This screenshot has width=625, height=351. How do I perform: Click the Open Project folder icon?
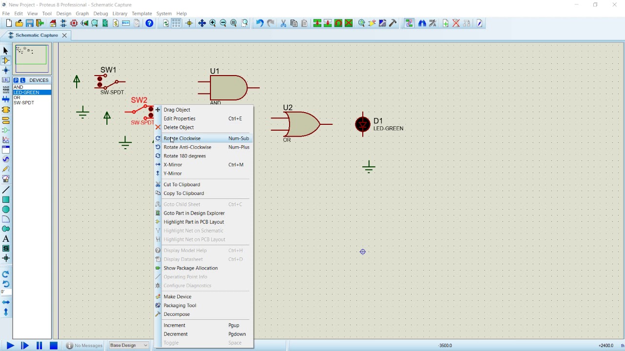(19, 23)
